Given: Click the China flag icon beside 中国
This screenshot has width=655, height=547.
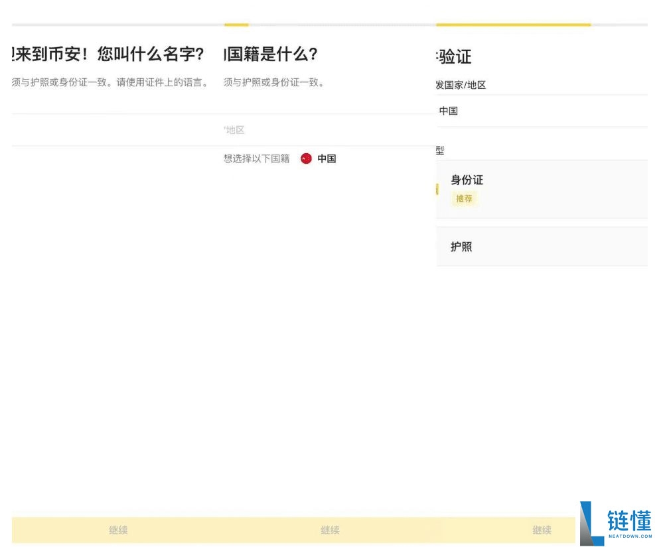Looking at the screenshot, I should coord(306,158).
